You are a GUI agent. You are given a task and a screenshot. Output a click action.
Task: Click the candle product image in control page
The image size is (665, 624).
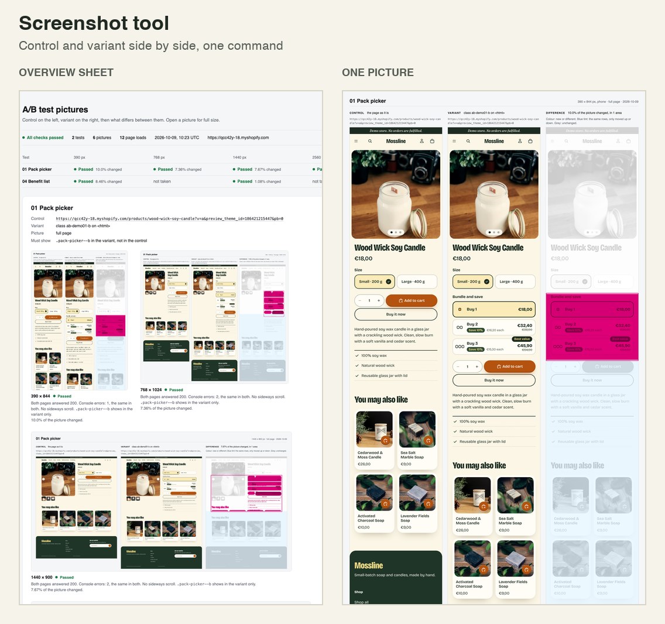tap(396, 194)
